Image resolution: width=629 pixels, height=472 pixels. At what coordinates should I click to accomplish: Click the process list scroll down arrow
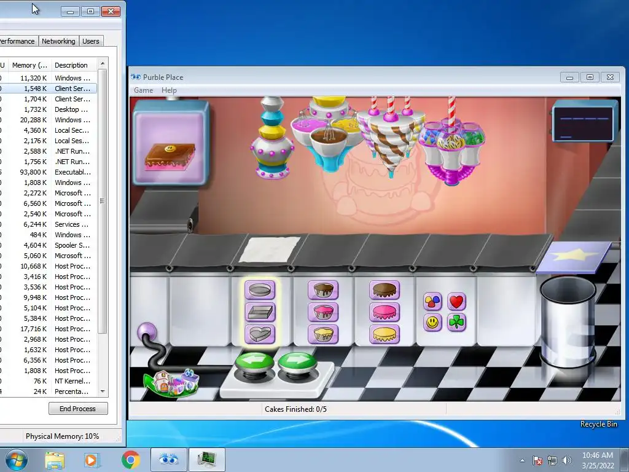click(103, 391)
